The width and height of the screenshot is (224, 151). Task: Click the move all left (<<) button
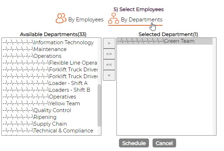(x=109, y=65)
